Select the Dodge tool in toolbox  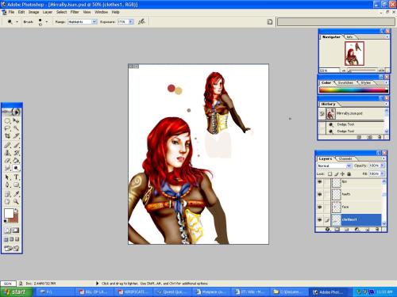[x=16, y=168]
